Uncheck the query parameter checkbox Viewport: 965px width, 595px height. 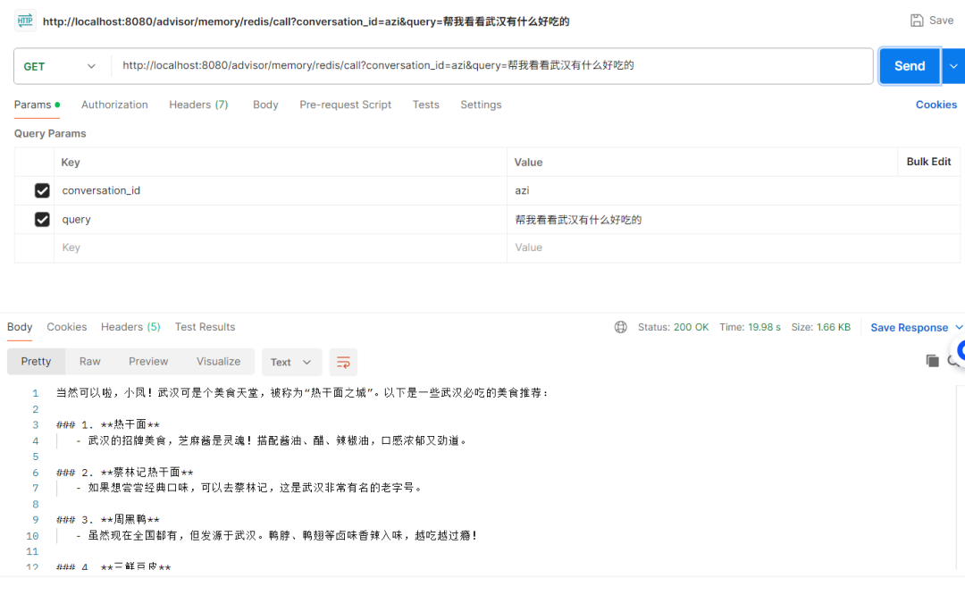[42, 219]
